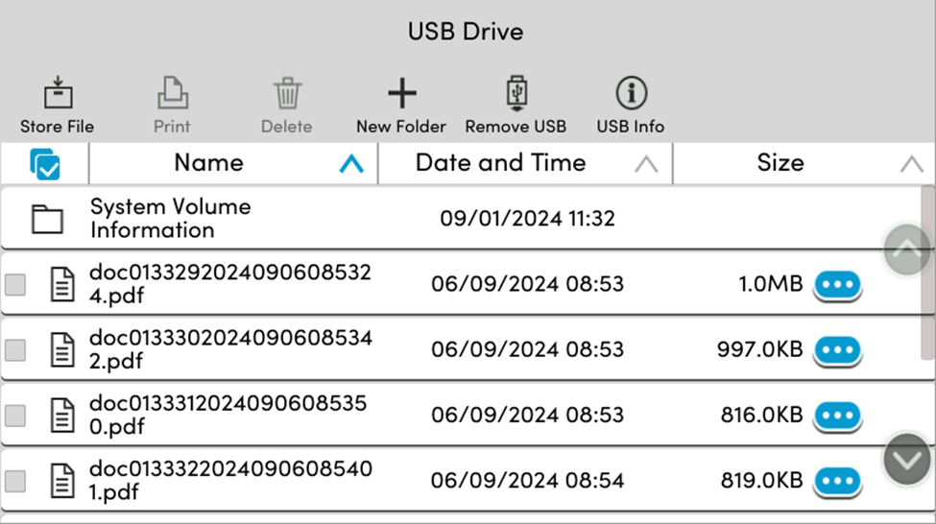This screenshot has width=936, height=524.
Task: Tap the Store File icon
Action: click(57, 94)
